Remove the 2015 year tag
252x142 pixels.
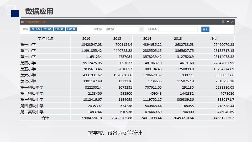tap(51, 29)
